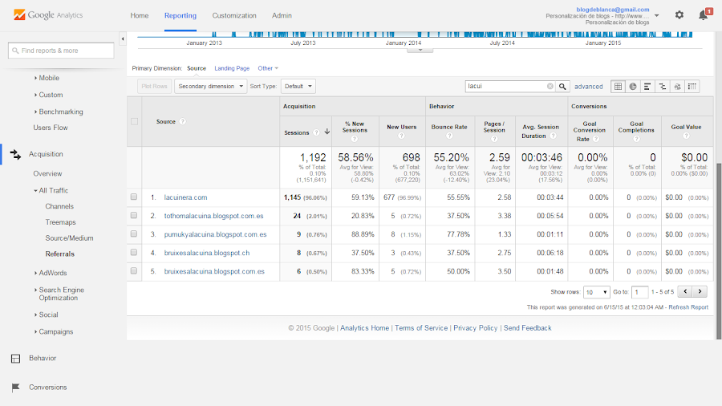Go to previous results page

pos(685,291)
